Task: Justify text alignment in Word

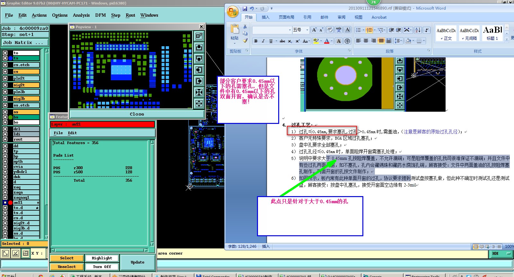Action: click(381, 41)
